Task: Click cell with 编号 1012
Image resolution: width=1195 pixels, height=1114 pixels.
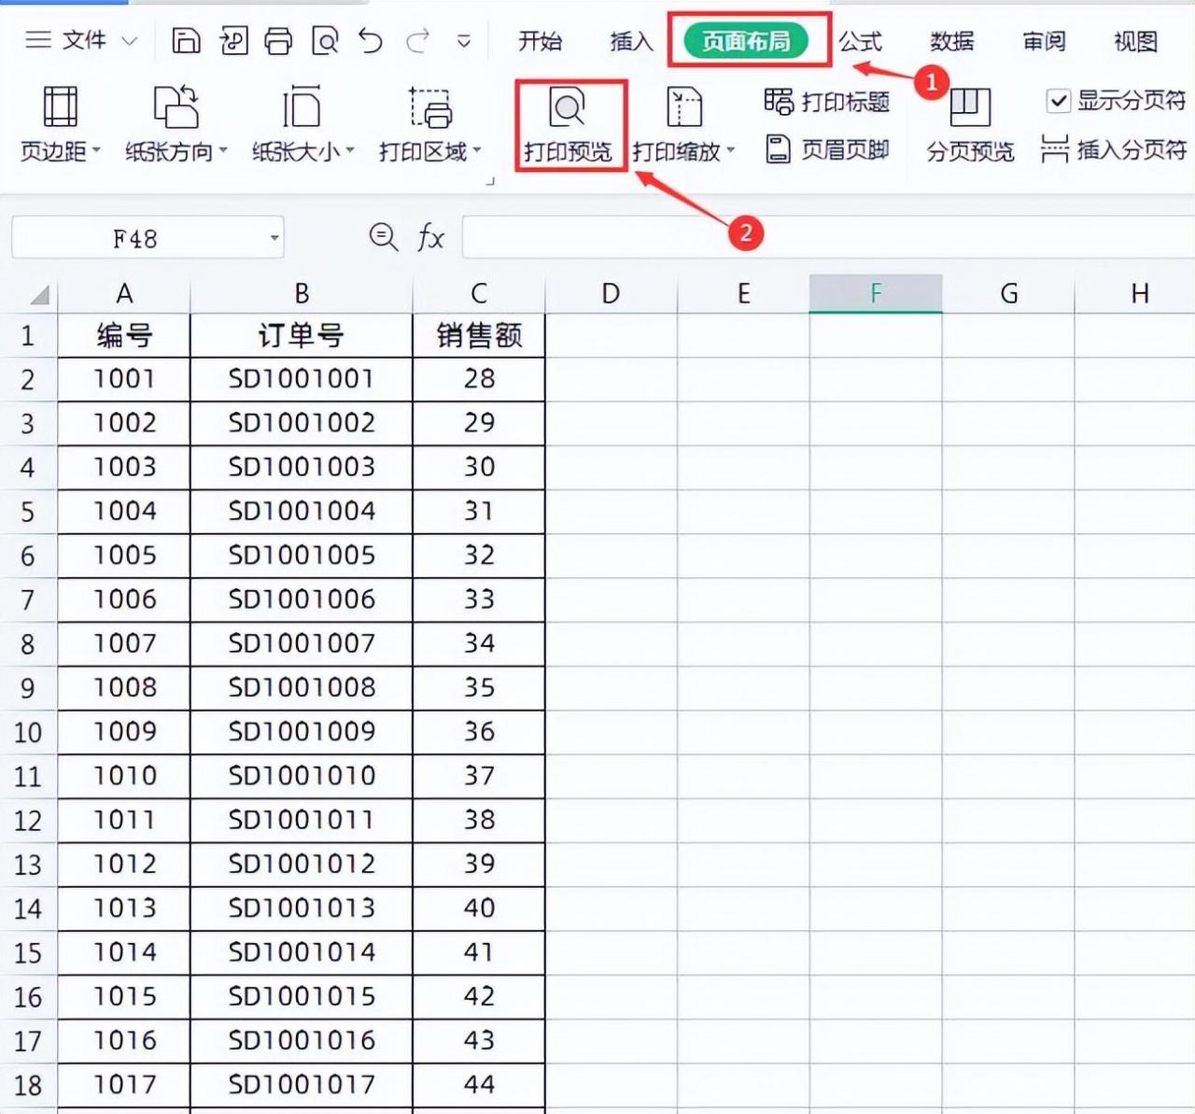Action: [124, 865]
